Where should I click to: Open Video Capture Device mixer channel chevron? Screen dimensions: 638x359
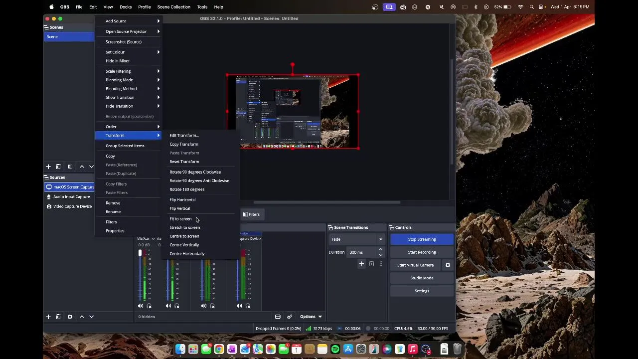pyautogui.click(x=260, y=239)
